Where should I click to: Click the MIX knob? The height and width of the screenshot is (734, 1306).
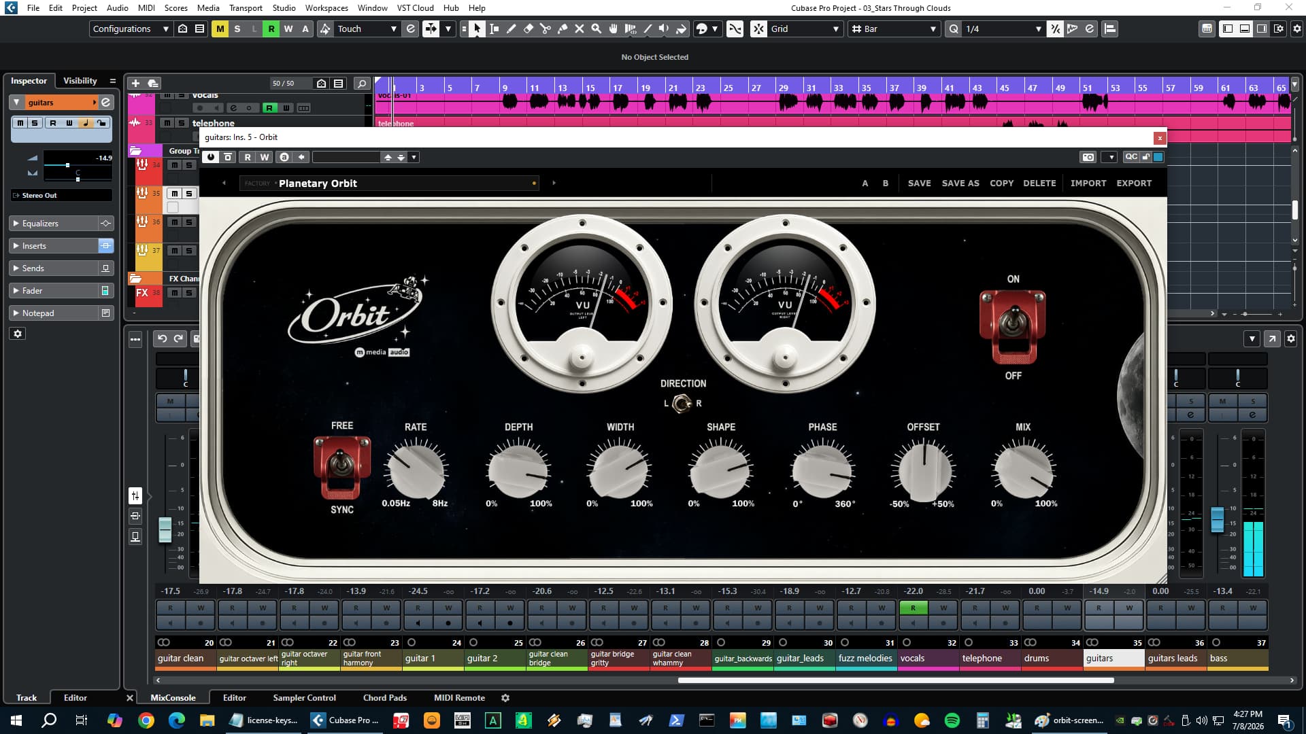tap(1023, 470)
